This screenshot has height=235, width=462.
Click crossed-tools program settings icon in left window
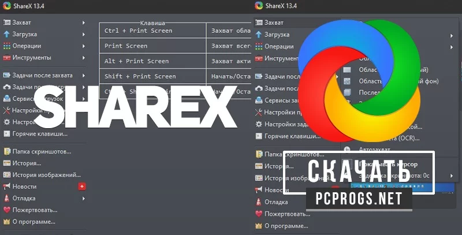pos(6,110)
